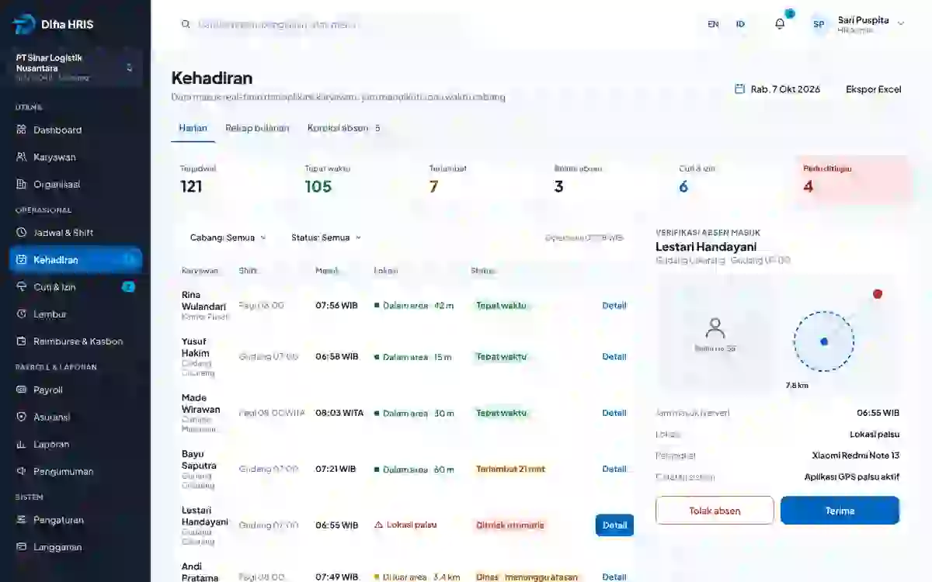Image resolution: width=932 pixels, height=582 pixels.
Task: Switch to the Rekap bulanan tab
Action: pos(257,128)
